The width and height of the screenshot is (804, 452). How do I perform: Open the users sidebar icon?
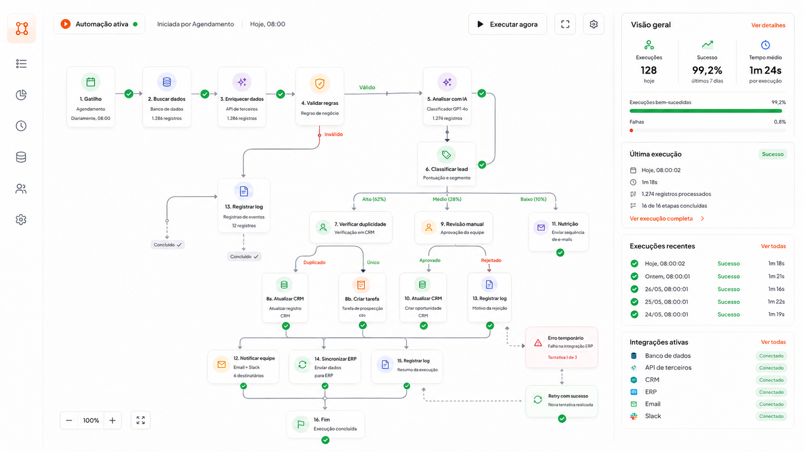pyautogui.click(x=21, y=189)
